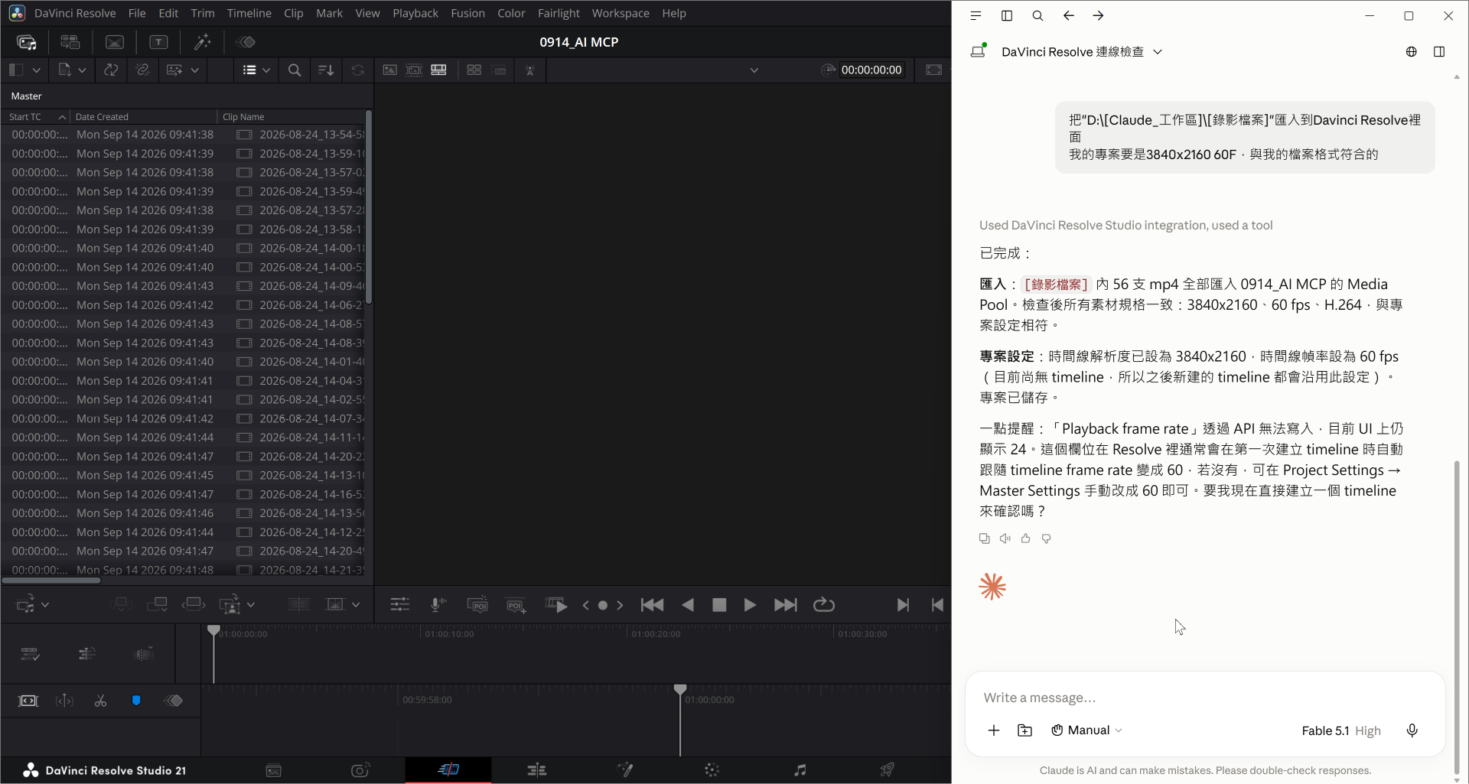The height and width of the screenshot is (784, 1469).
Task: Open the Titles panel icon
Action: coord(158,42)
